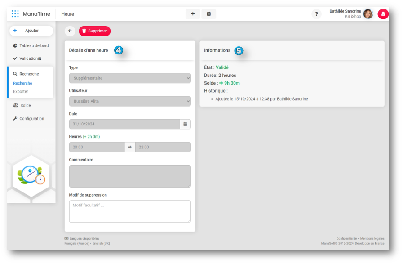403x264 pixels.
Task: Click Bathilde Sandrine's profile avatar
Action: [x=368, y=14]
